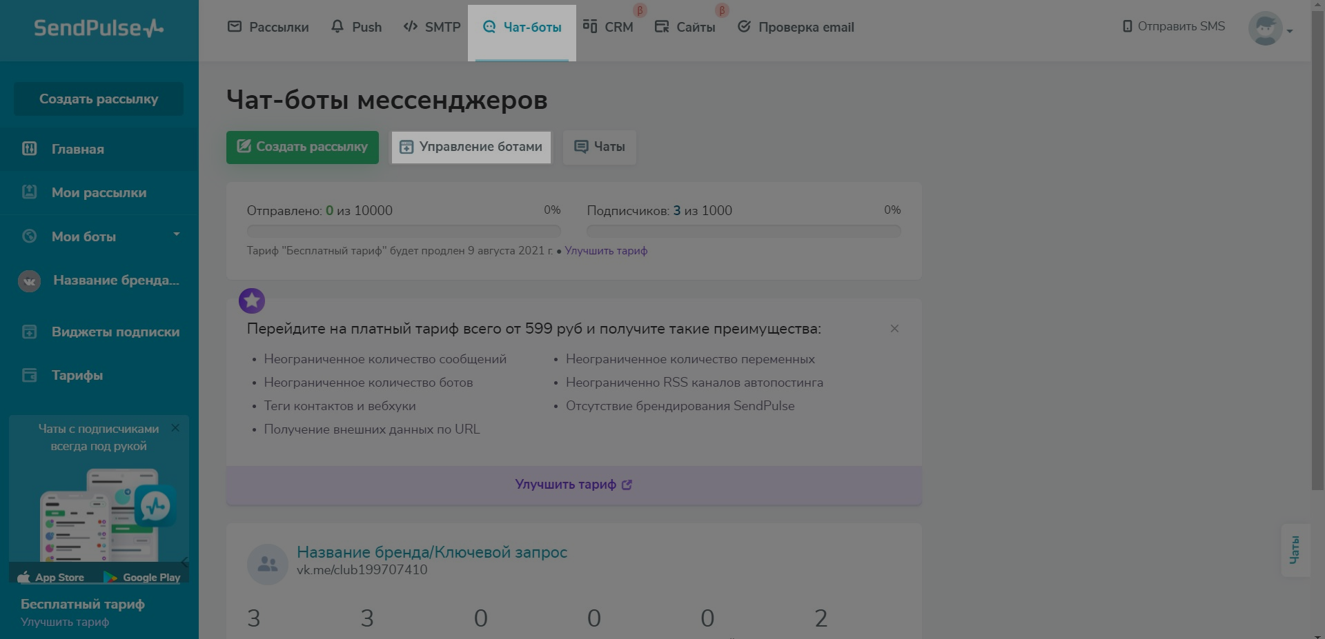Open the SendPulse logo home link
1325x639 pixels.
coord(99,28)
